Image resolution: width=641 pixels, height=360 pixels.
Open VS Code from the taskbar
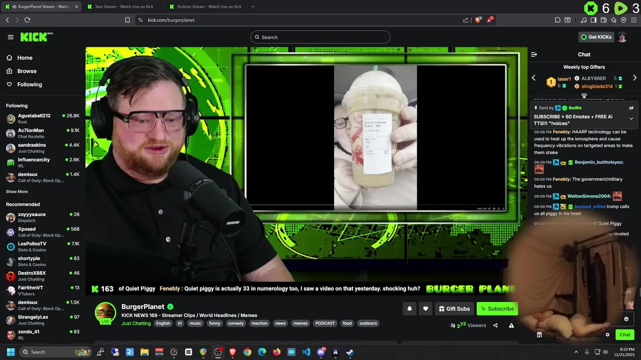(x=306, y=352)
